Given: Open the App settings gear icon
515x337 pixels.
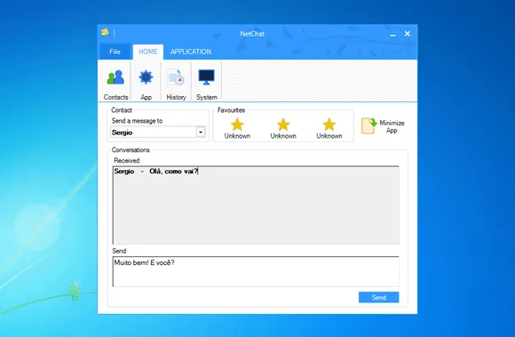Looking at the screenshot, I should point(146,77).
